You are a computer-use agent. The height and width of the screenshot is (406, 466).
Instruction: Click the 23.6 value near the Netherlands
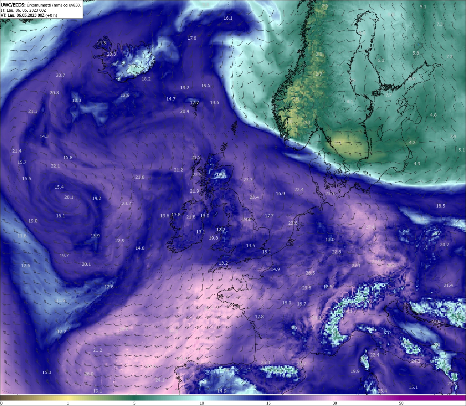(x=293, y=223)
